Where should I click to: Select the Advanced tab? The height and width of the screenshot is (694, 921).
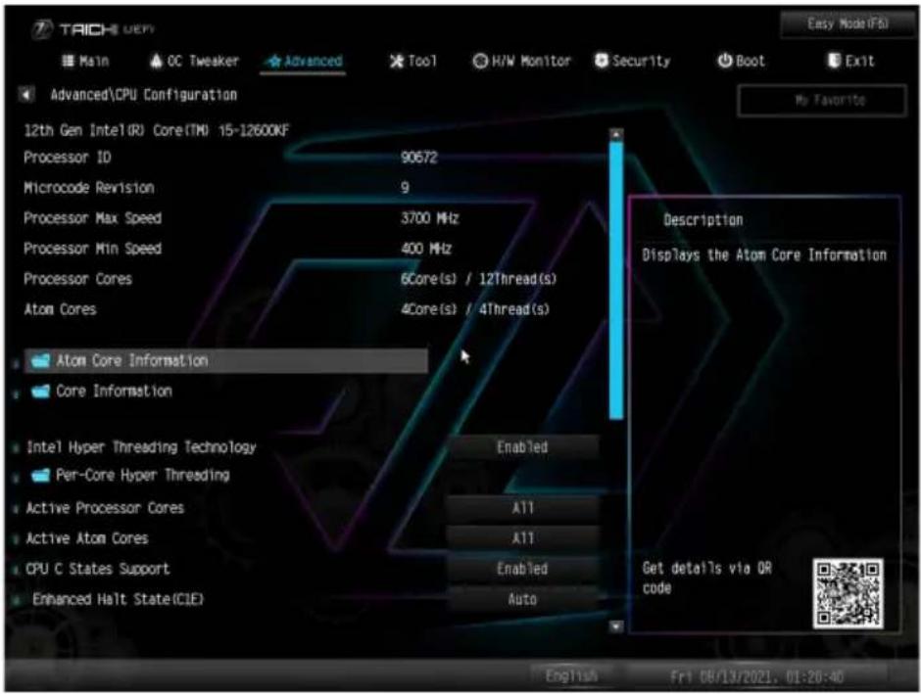pos(304,62)
